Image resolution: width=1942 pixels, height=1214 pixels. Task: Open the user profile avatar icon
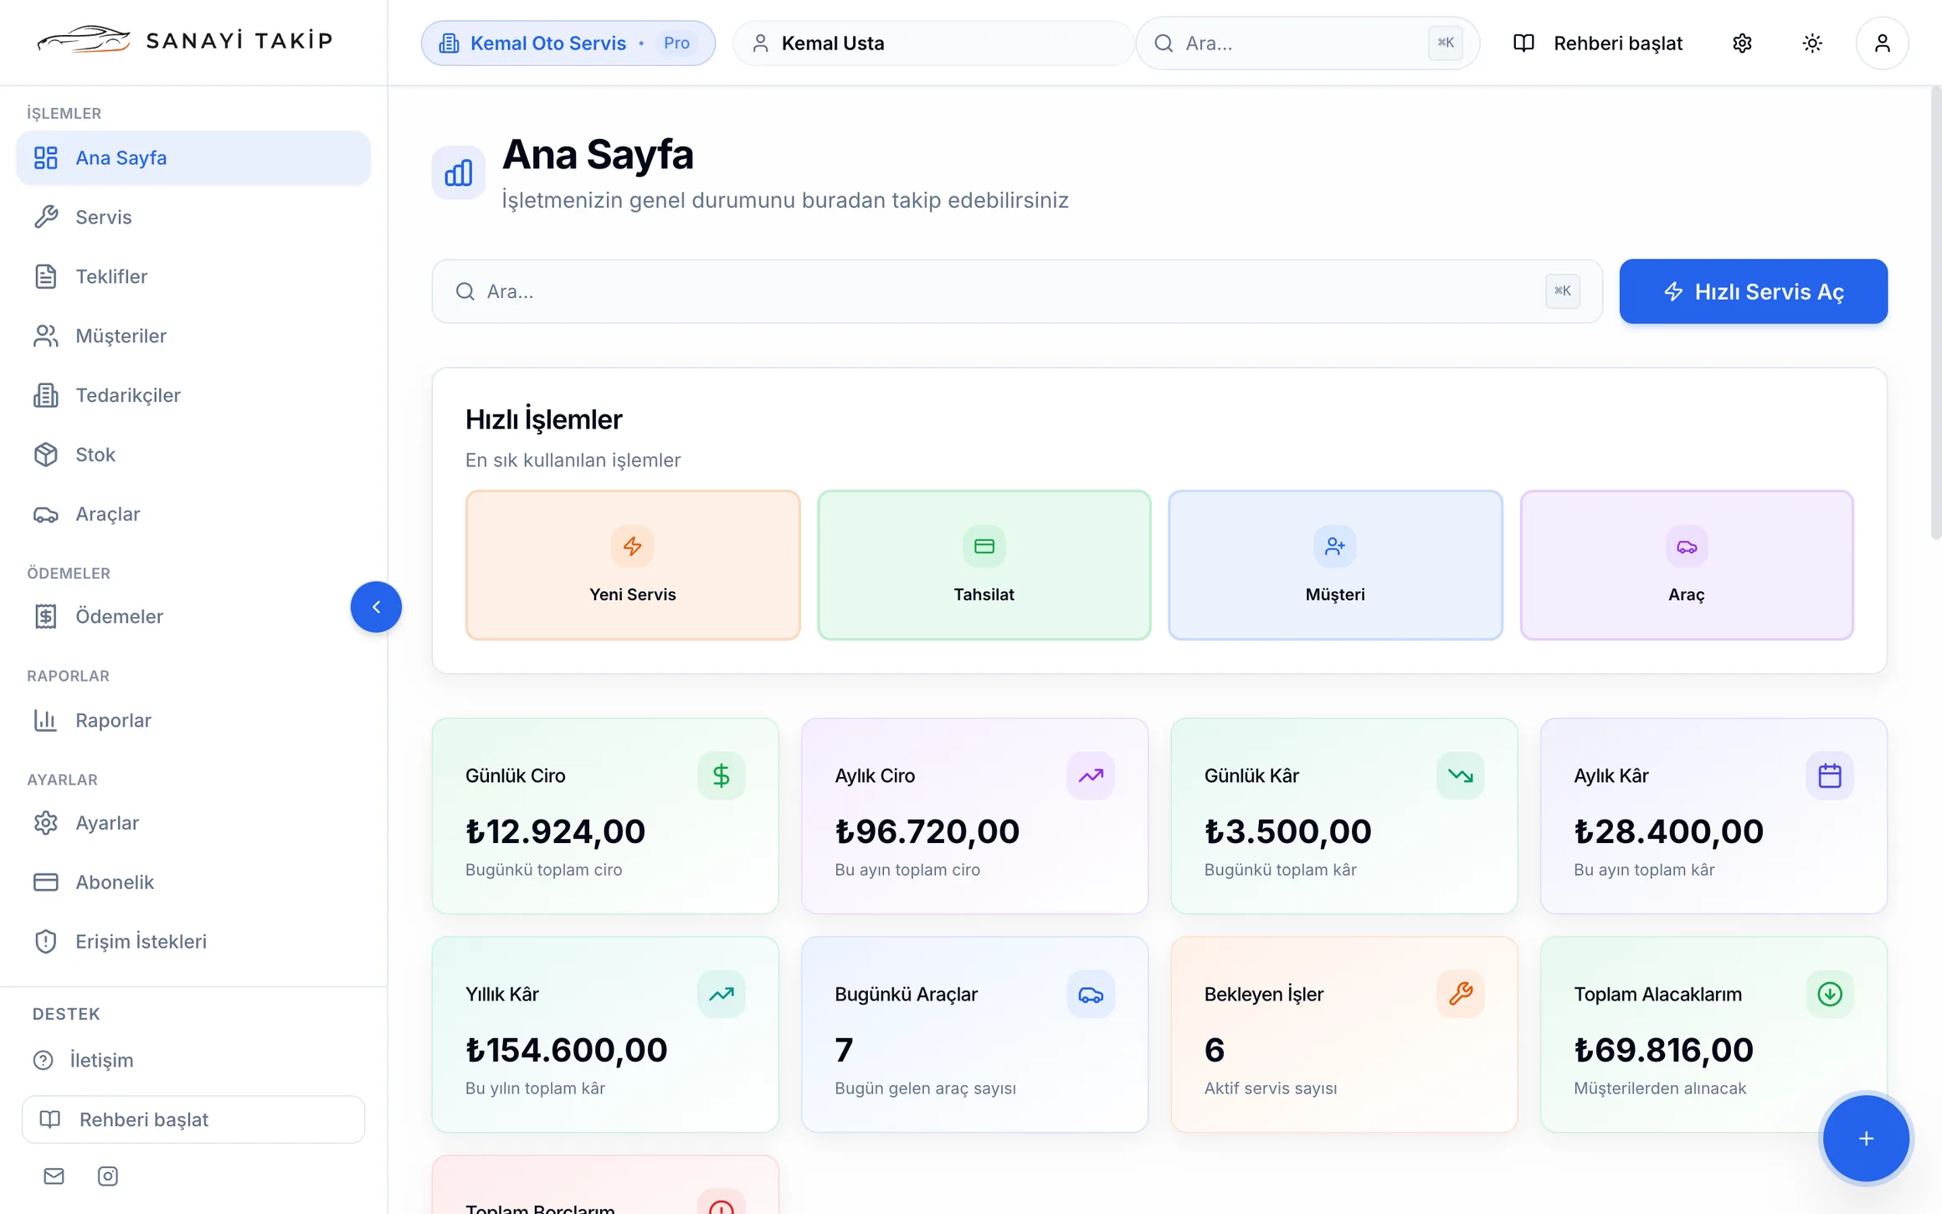pyautogui.click(x=1882, y=43)
